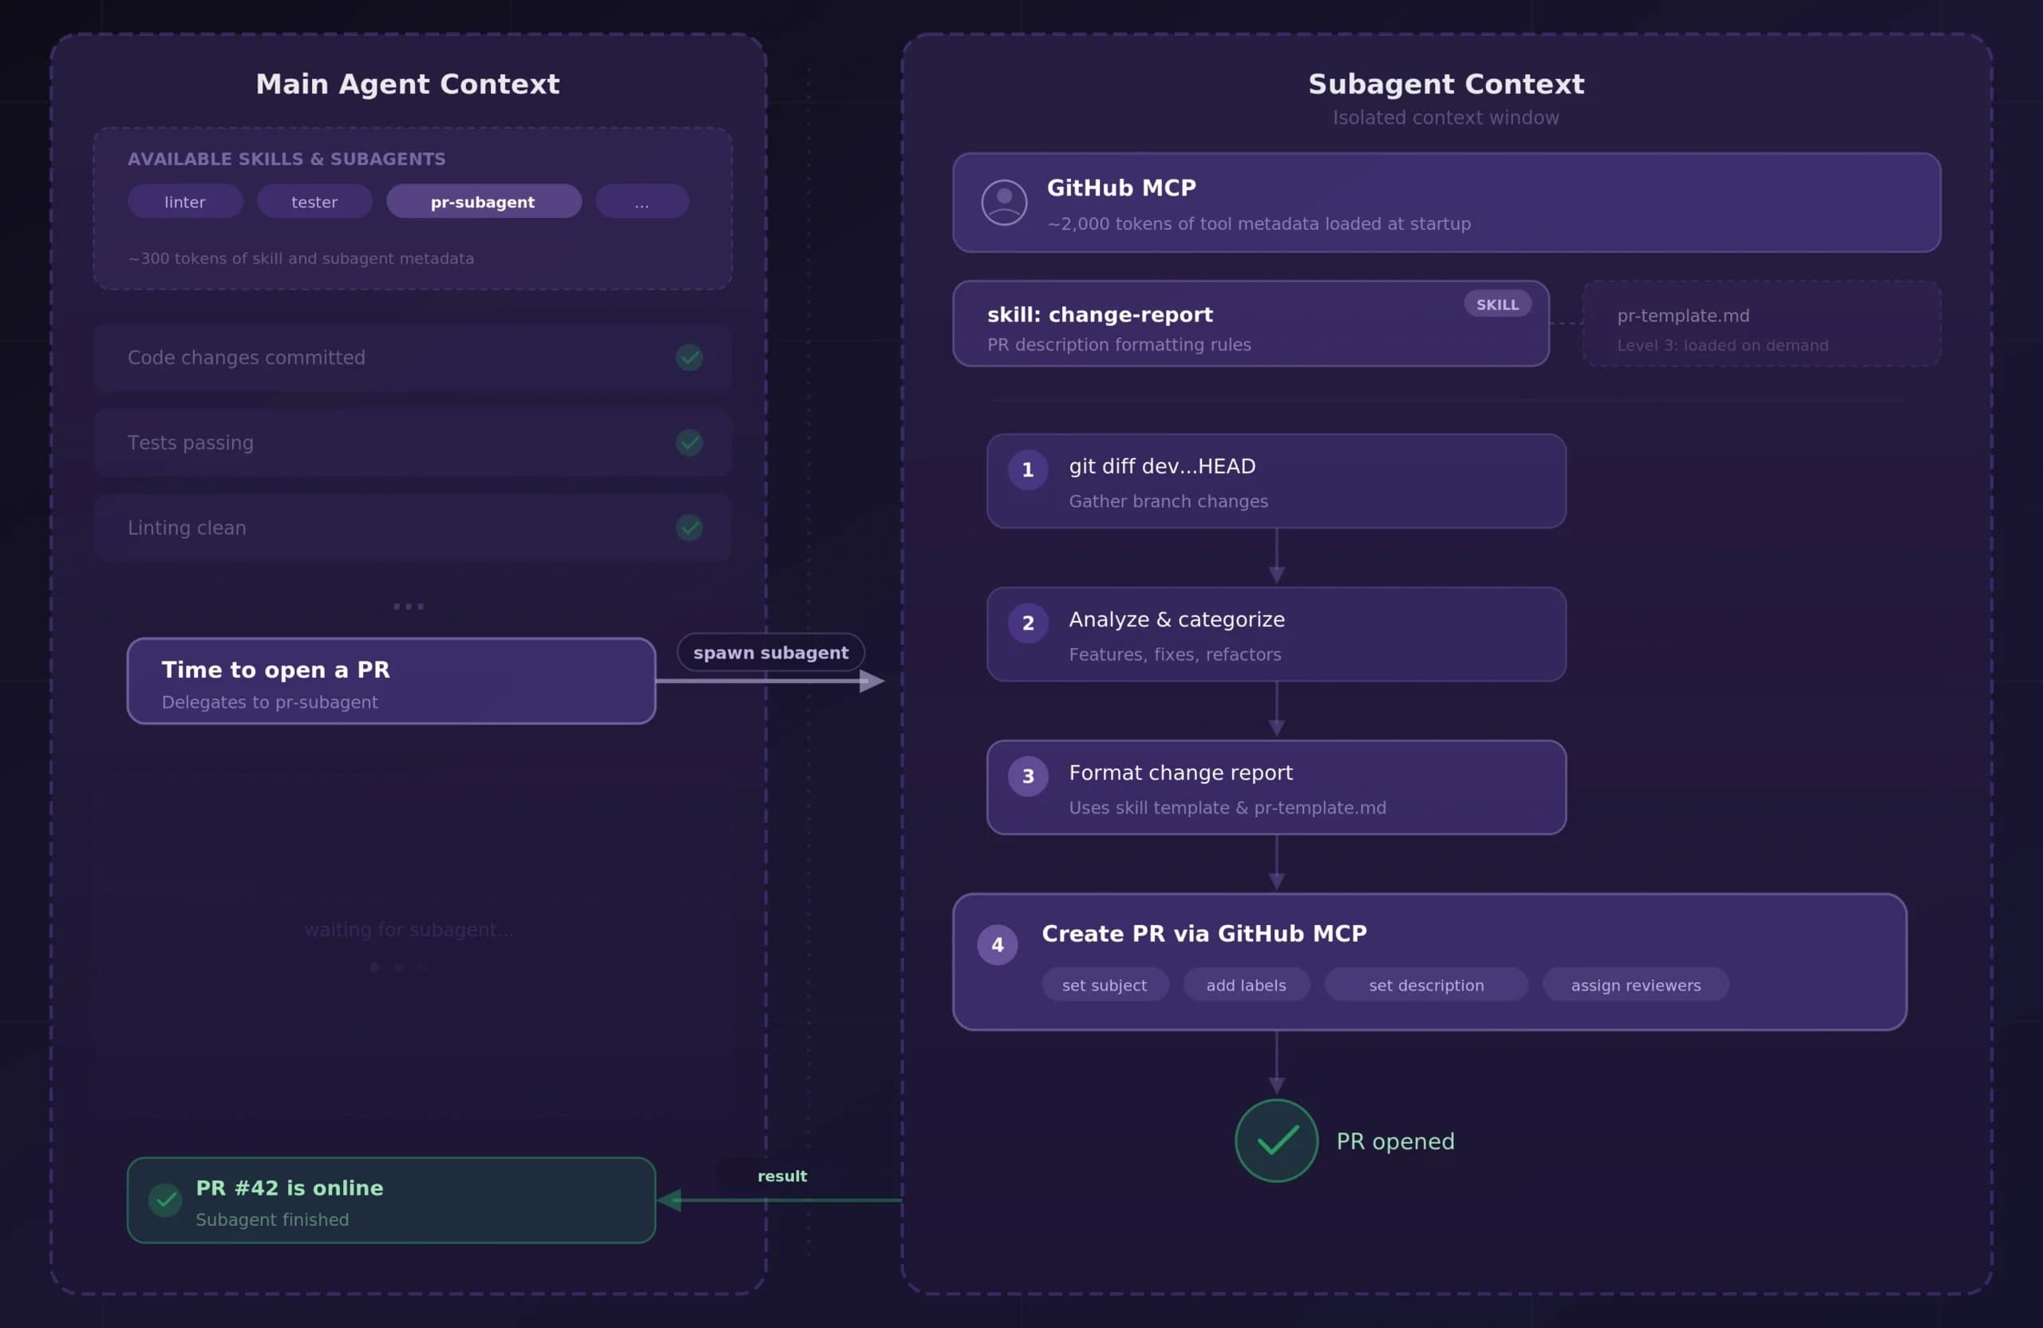This screenshot has height=1328, width=2043.
Task: Click the step 4 badge on Create PR
Action: [997, 944]
